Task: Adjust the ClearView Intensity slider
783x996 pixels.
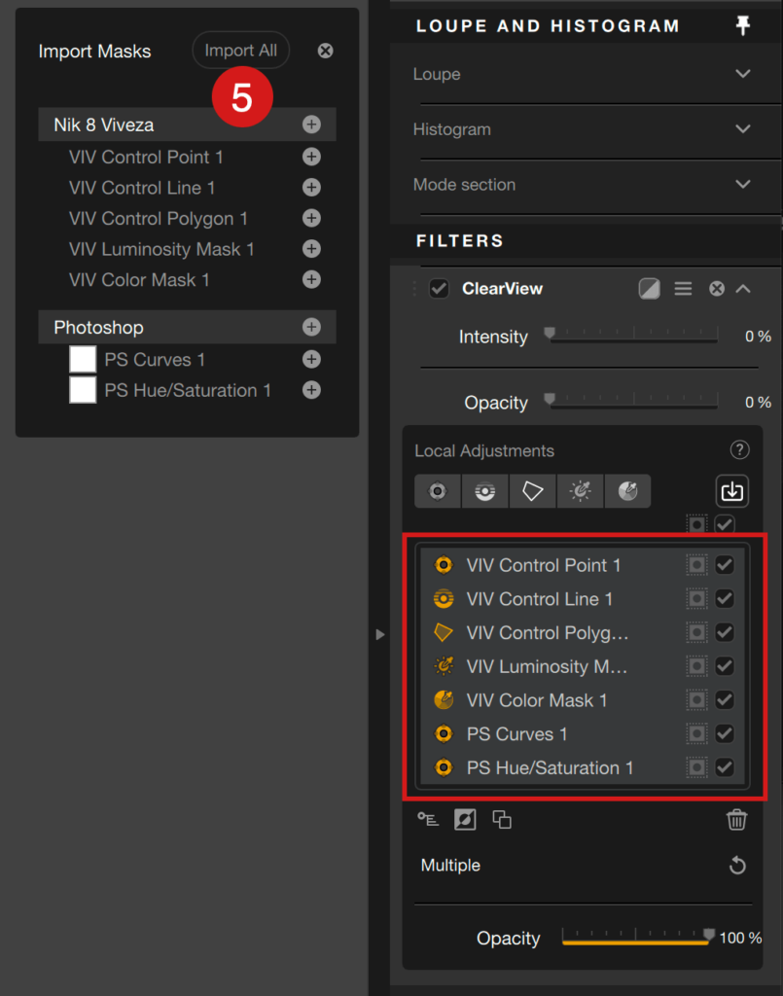Action: pos(633,336)
